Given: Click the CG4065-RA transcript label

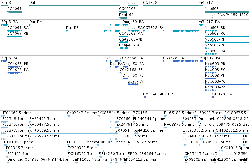Looking at the screenshot, I should click(18, 28).
